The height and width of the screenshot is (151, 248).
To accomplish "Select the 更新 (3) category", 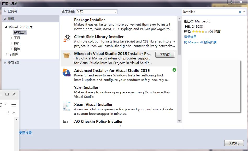I will pos(13,63).
